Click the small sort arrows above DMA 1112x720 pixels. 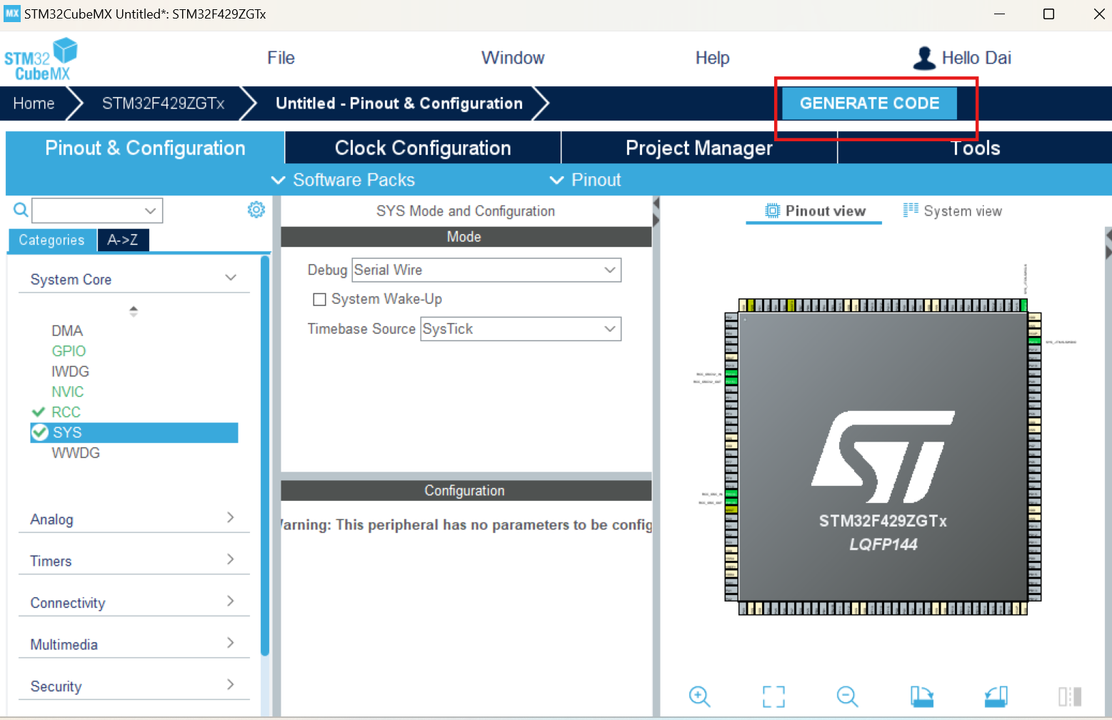click(x=134, y=311)
